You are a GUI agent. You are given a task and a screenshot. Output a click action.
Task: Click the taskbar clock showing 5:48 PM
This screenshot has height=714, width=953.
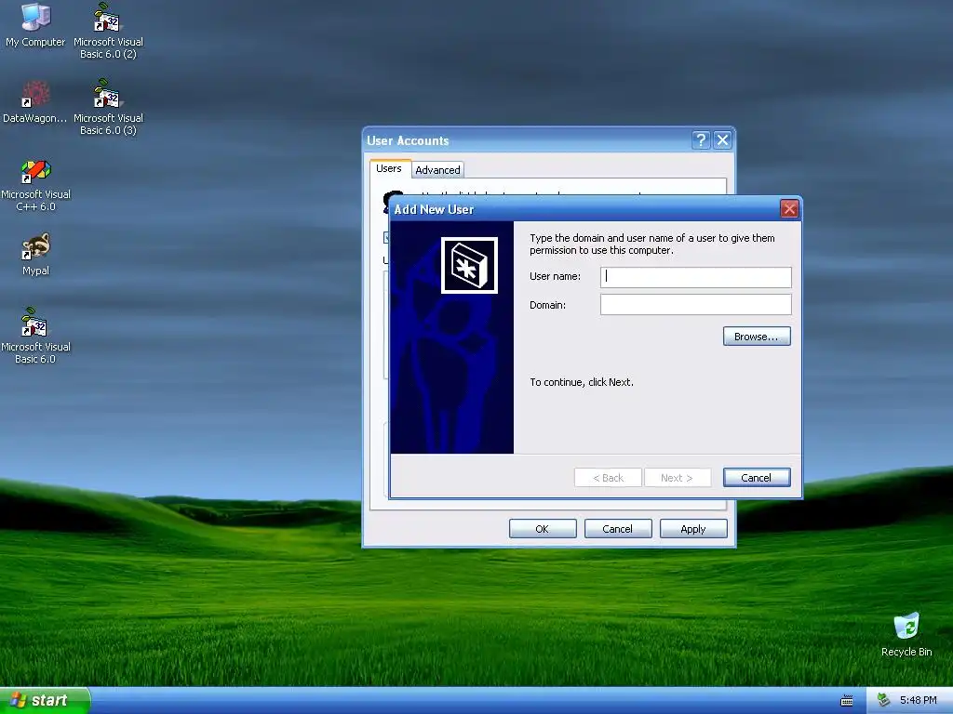point(918,700)
